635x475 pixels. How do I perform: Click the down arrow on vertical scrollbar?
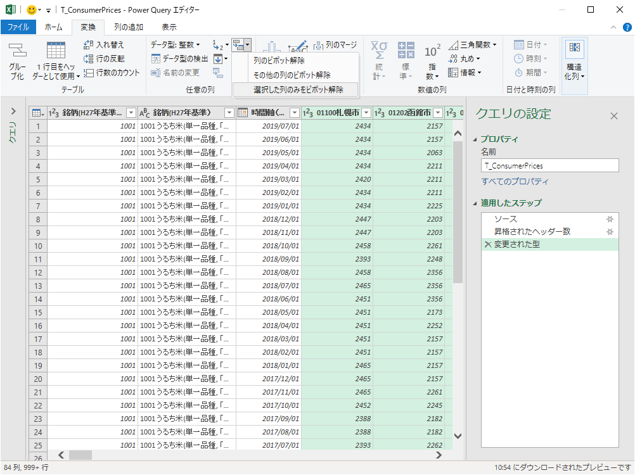458,435
